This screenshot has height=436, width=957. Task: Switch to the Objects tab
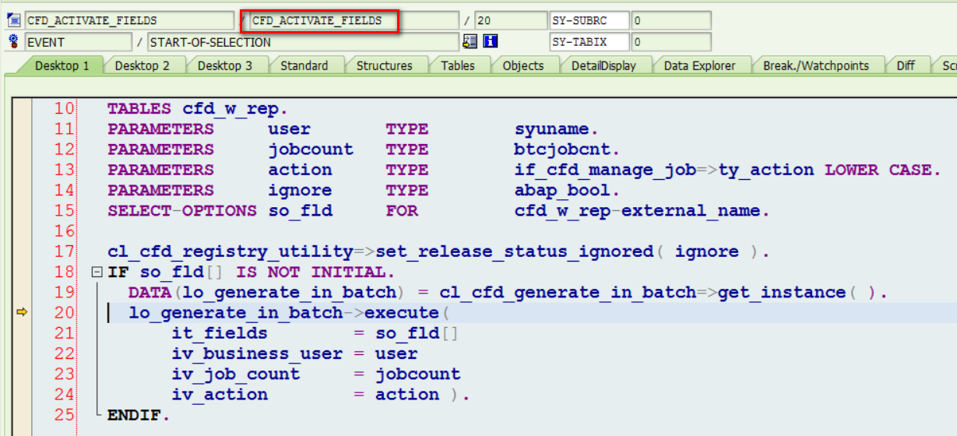[x=522, y=66]
